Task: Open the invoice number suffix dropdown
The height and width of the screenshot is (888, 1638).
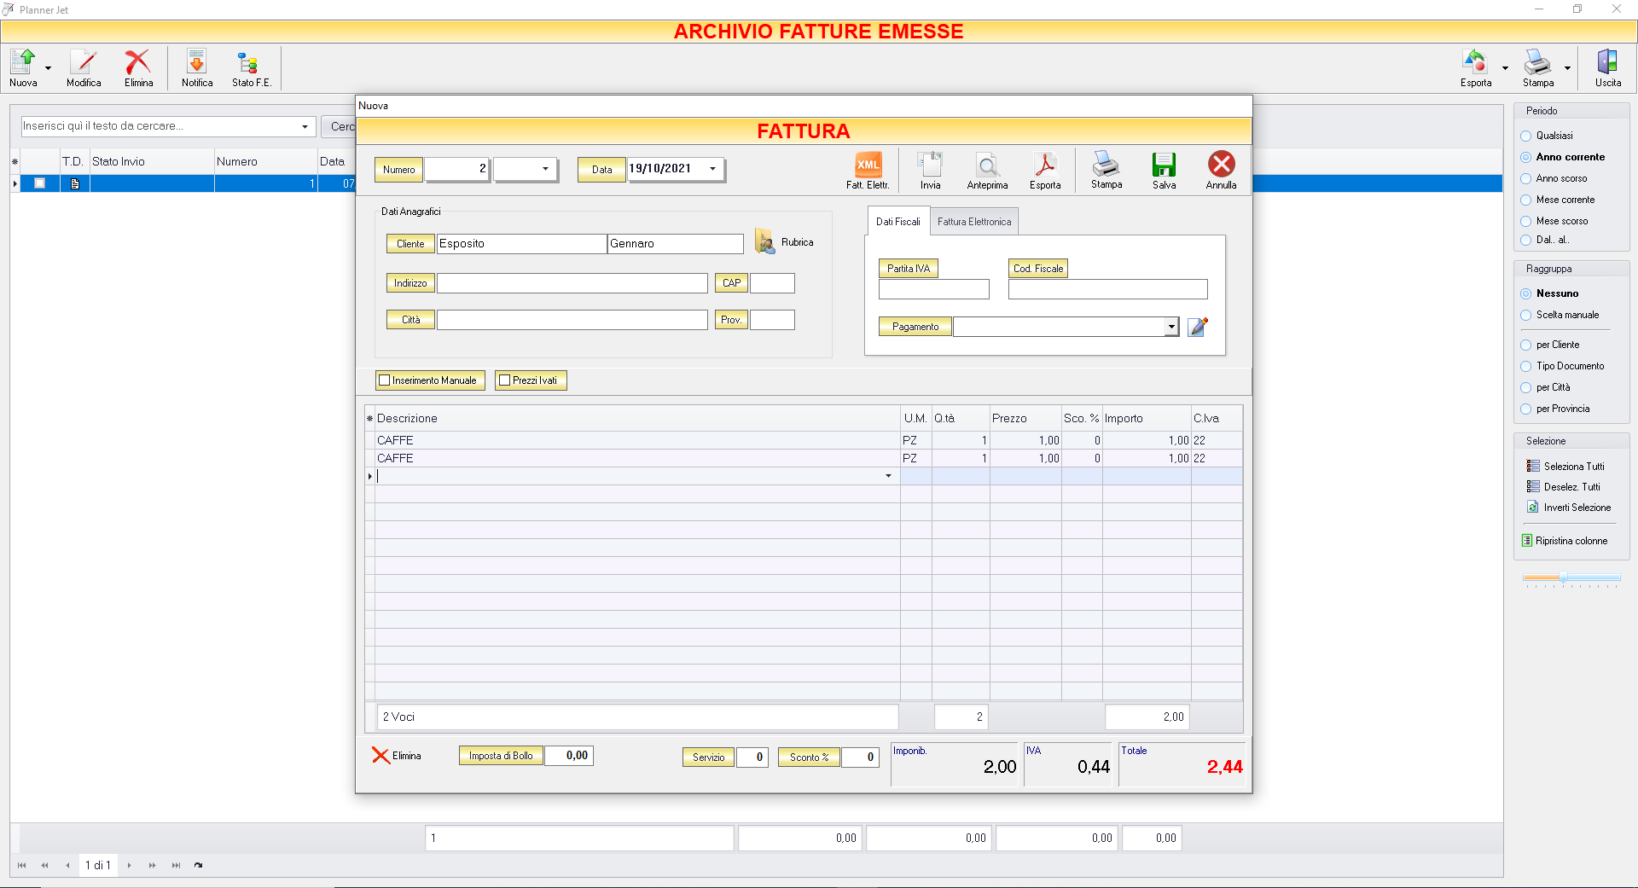Action: click(545, 169)
